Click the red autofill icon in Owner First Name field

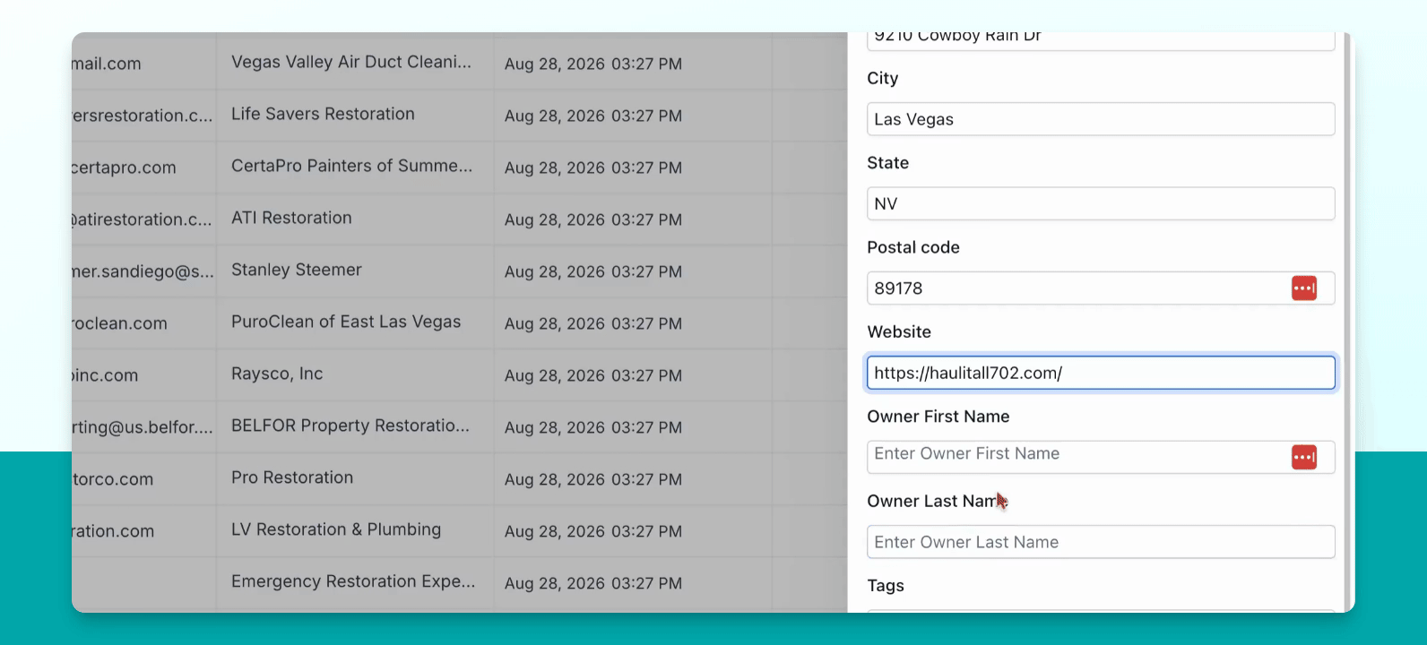[x=1303, y=457]
